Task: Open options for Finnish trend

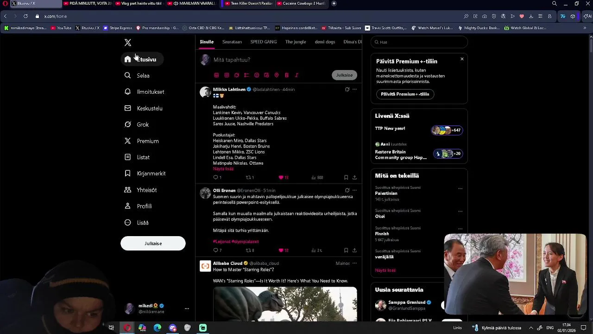Action: click(460, 229)
